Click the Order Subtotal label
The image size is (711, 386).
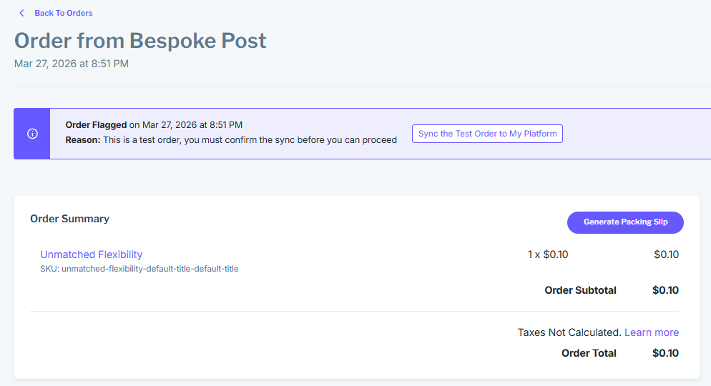(x=580, y=290)
